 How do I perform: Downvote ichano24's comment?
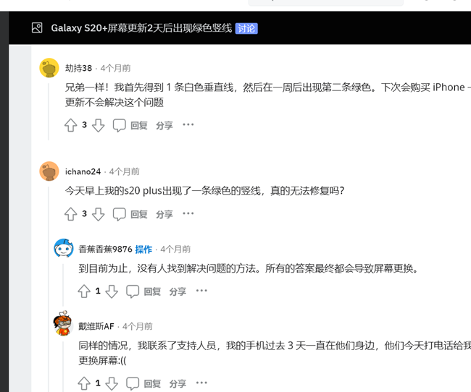(x=99, y=214)
